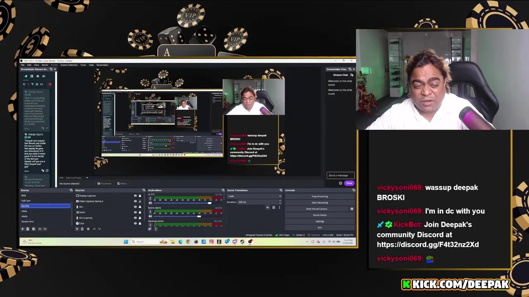Unlock the Display Capture source

(x=140, y=196)
